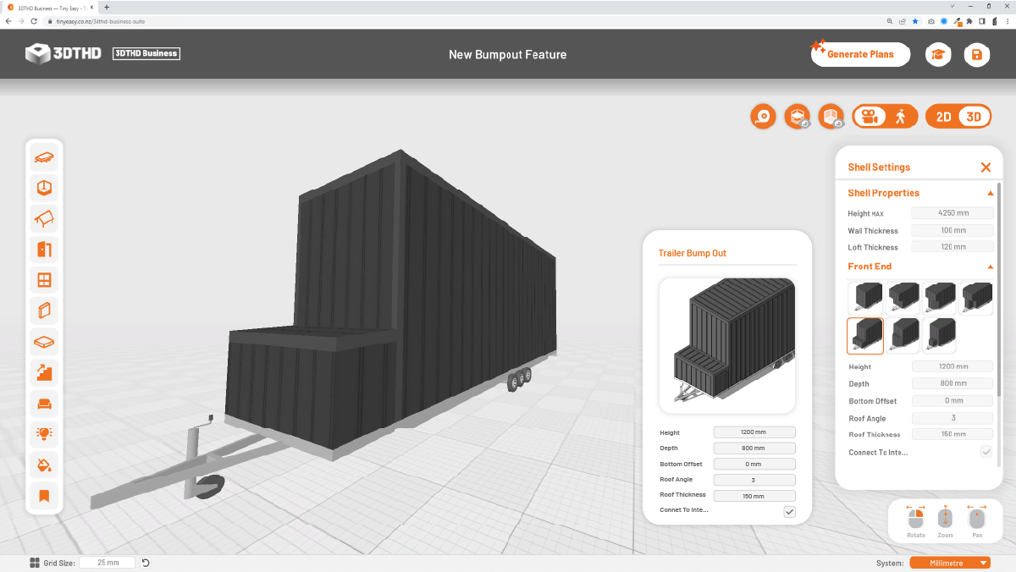Open a new browser tab
This screenshot has width=1016, height=572.
107,7
